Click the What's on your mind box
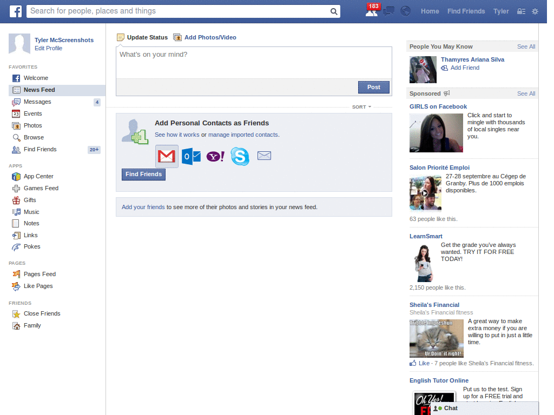The height and width of the screenshot is (415, 554). click(254, 63)
